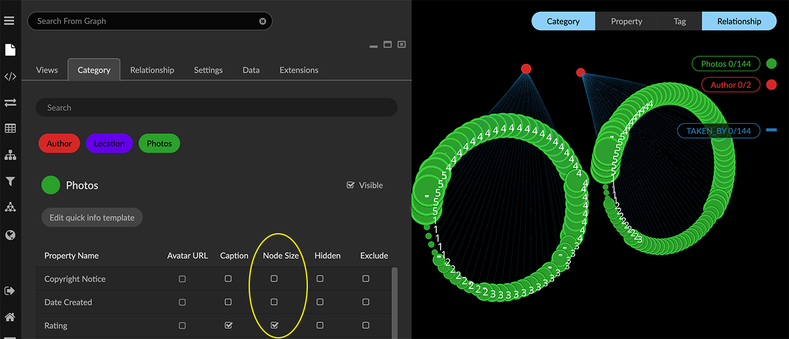Open the hamburger menu in the sidebar
The height and width of the screenshot is (339, 789).
pos(9,21)
